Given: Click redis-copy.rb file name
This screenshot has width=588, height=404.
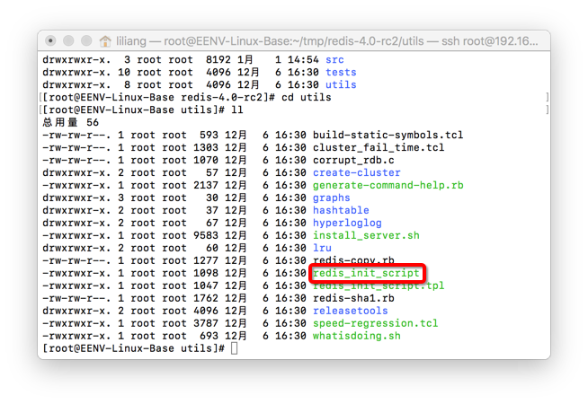Looking at the screenshot, I should (x=353, y=260).
